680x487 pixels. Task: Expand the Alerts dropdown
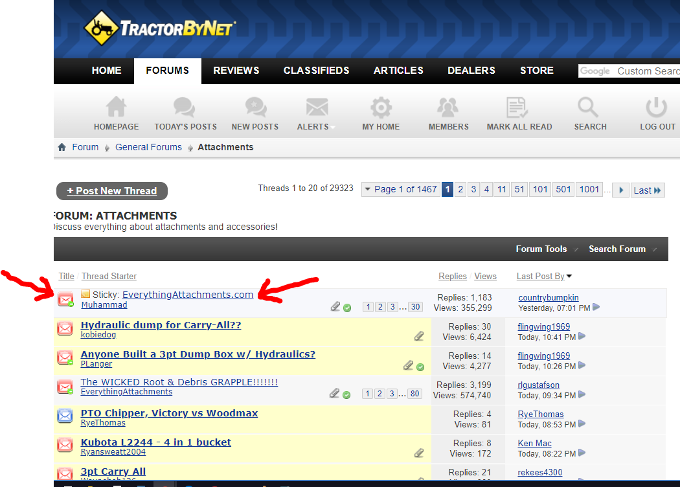coord(317,126)
